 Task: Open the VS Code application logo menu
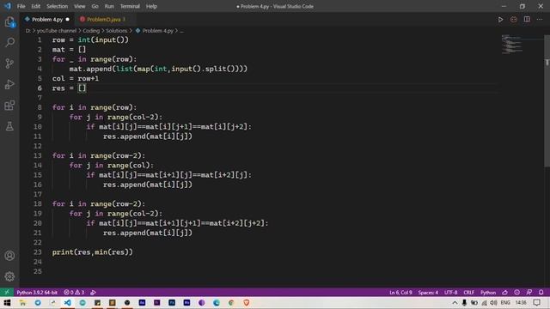(x=8, y=6)
